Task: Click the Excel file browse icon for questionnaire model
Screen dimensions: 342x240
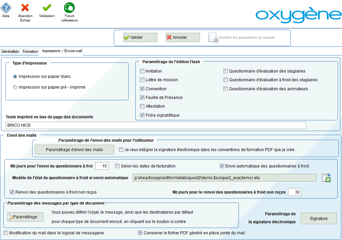Action: (327, 178)
